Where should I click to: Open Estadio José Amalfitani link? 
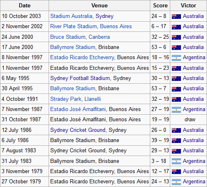[78, 109]
